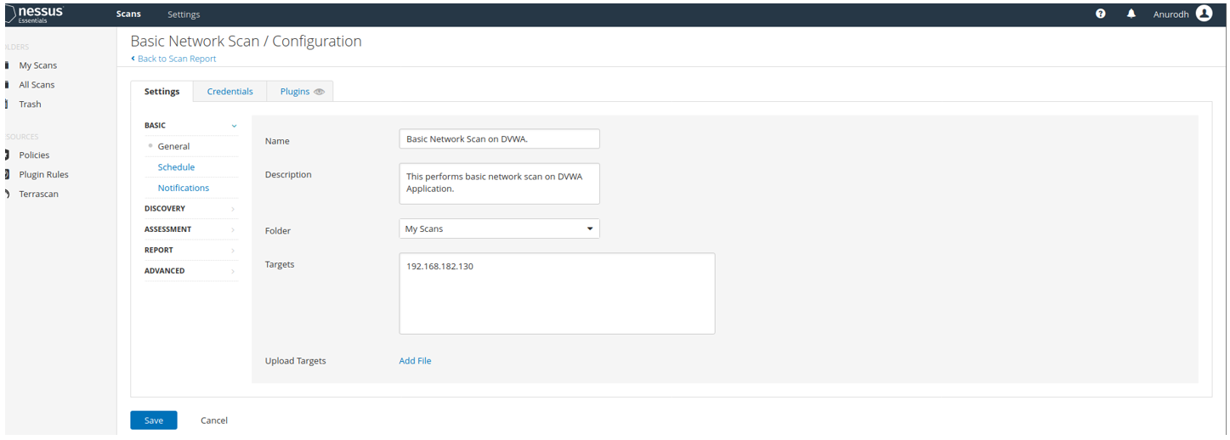Open All Scans in the sidebar

37,85
